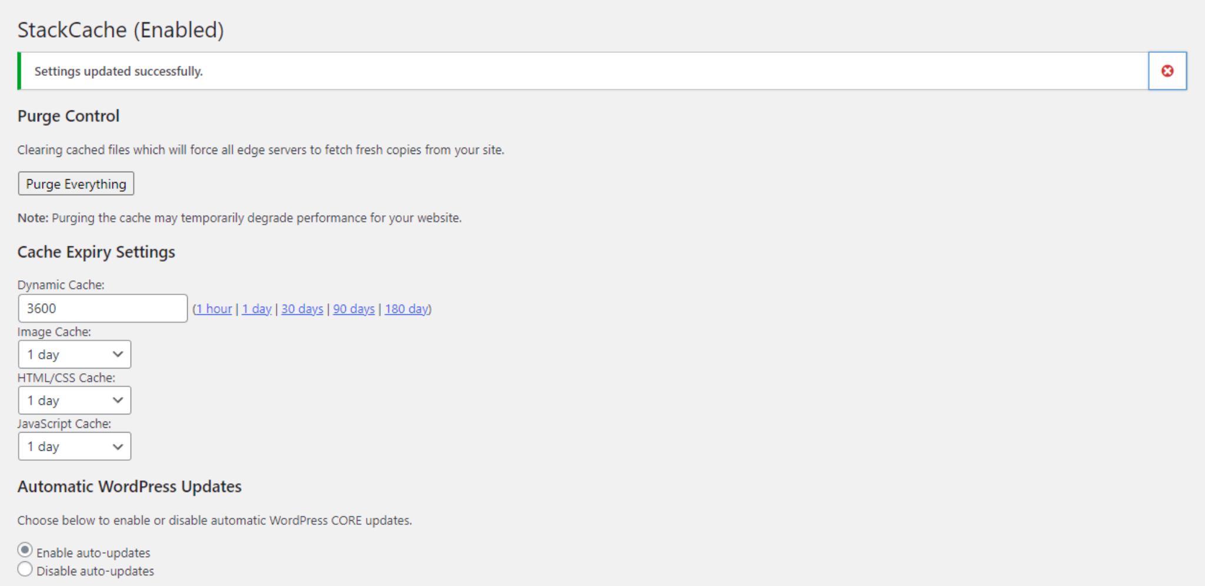Open the JavaScript Cache dropdown
Screen dimensions: 1205x586
click(75, 447)
